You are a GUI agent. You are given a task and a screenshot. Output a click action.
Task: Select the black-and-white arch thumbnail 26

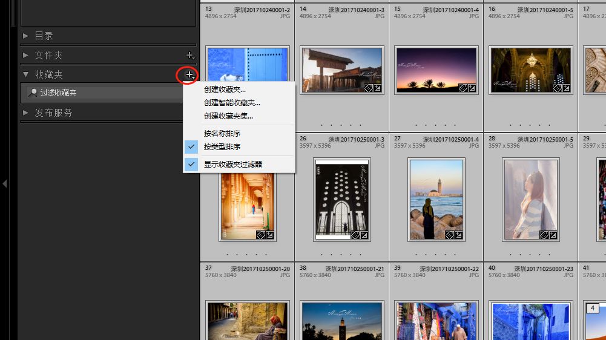click(342, 200)
